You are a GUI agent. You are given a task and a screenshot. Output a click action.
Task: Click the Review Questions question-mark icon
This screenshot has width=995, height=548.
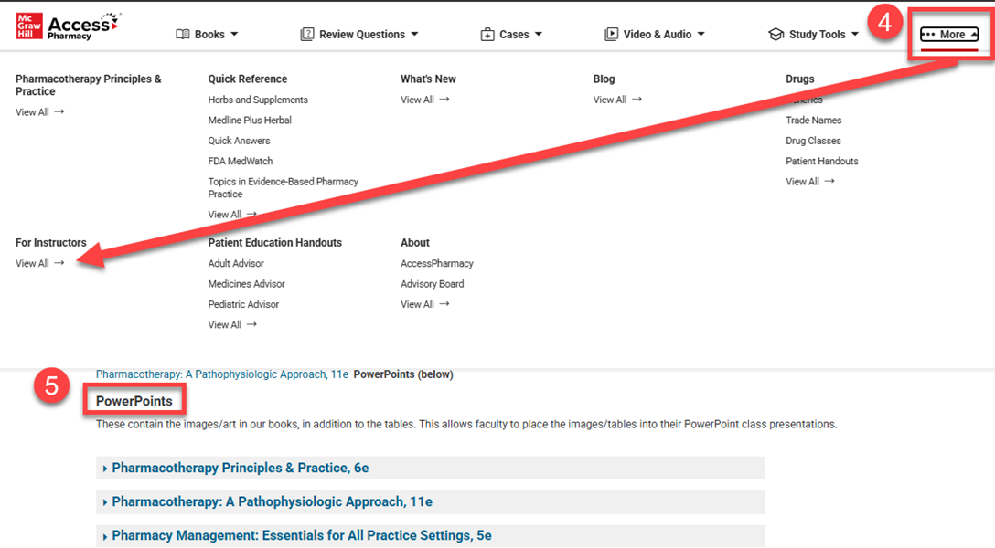tap(307, 35)
